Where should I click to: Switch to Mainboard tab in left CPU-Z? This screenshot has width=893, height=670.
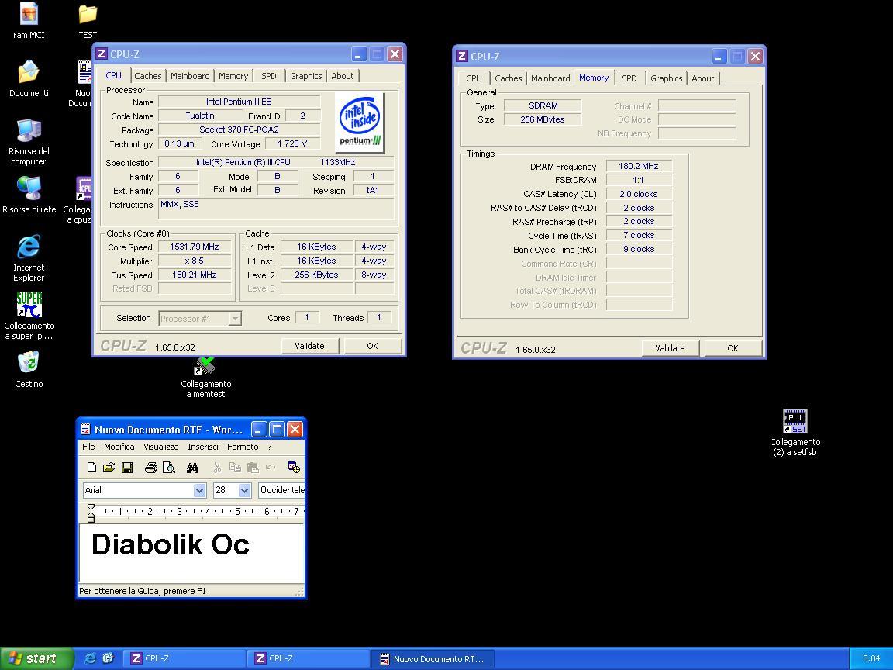click(x=190, y=76)
